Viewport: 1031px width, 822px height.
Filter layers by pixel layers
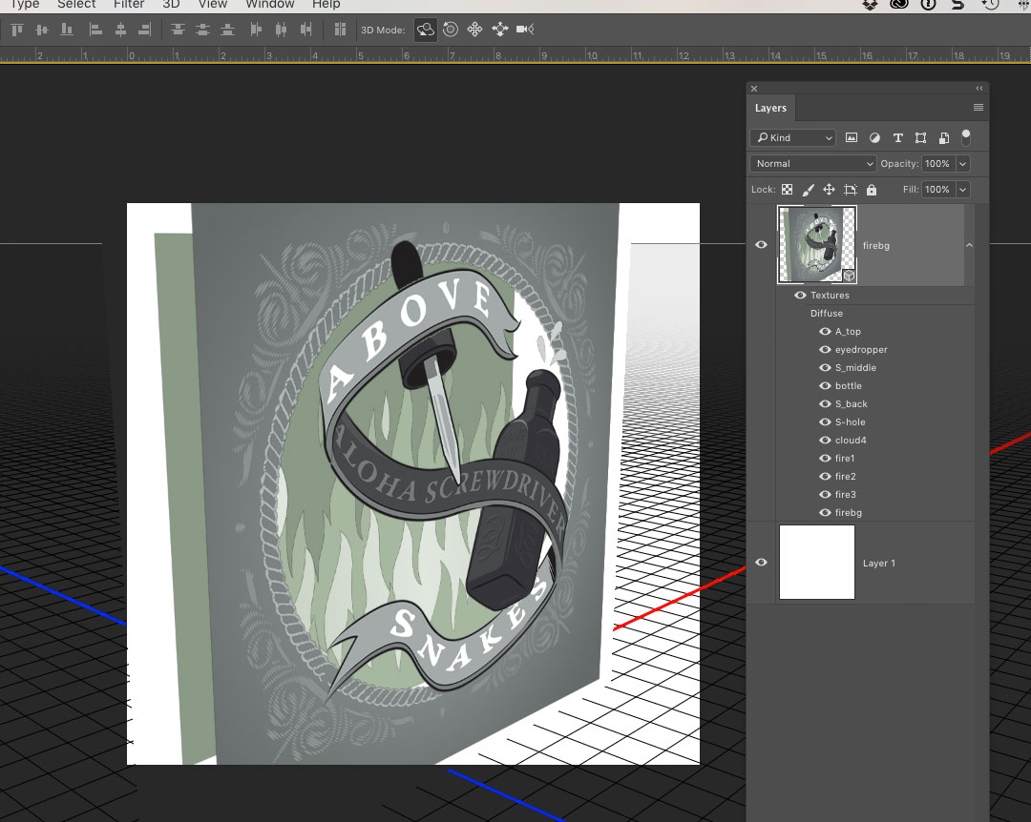pos(852,138)
